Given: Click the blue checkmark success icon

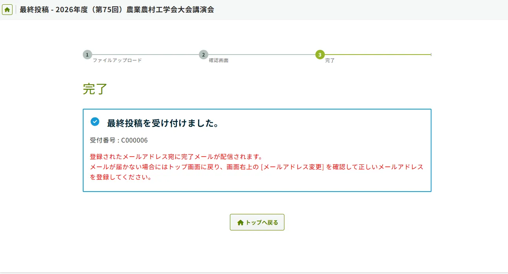Looking at the screenshot, I should pyautogui.click(x=95, y=122).
